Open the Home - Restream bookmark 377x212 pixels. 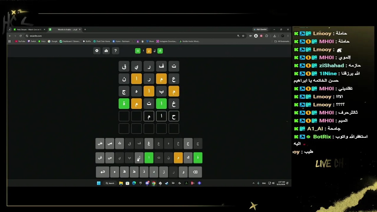121,41
